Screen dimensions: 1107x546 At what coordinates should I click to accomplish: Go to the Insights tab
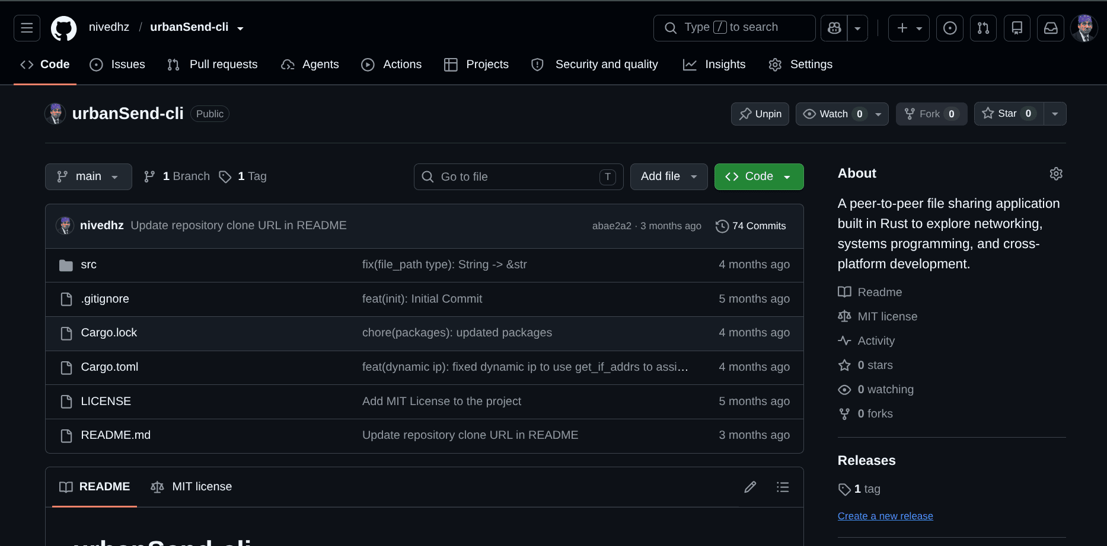[x=714, y=65]
